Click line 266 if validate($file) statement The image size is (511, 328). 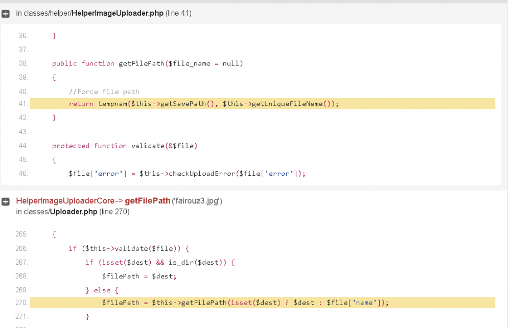[129, 249]
